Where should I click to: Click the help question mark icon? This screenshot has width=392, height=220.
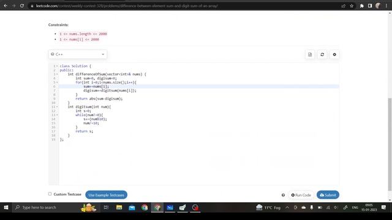(283, 195)
